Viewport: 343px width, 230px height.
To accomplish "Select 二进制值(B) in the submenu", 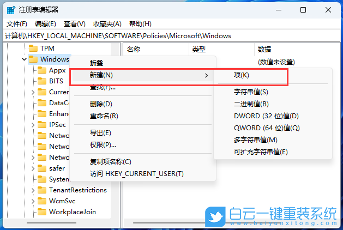I will 273,104.
